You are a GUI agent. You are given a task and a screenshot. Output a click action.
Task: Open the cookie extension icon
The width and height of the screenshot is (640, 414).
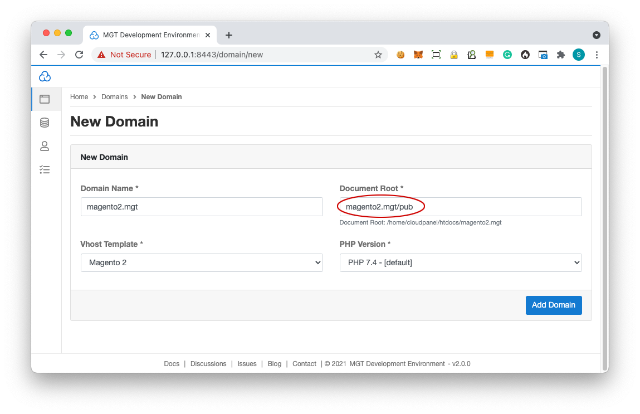coord(400,55)
